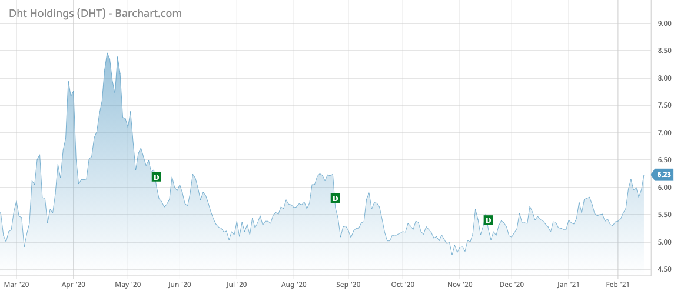Click the Dec '20 date label
This screenshot has width=674, height=291.
512,284
